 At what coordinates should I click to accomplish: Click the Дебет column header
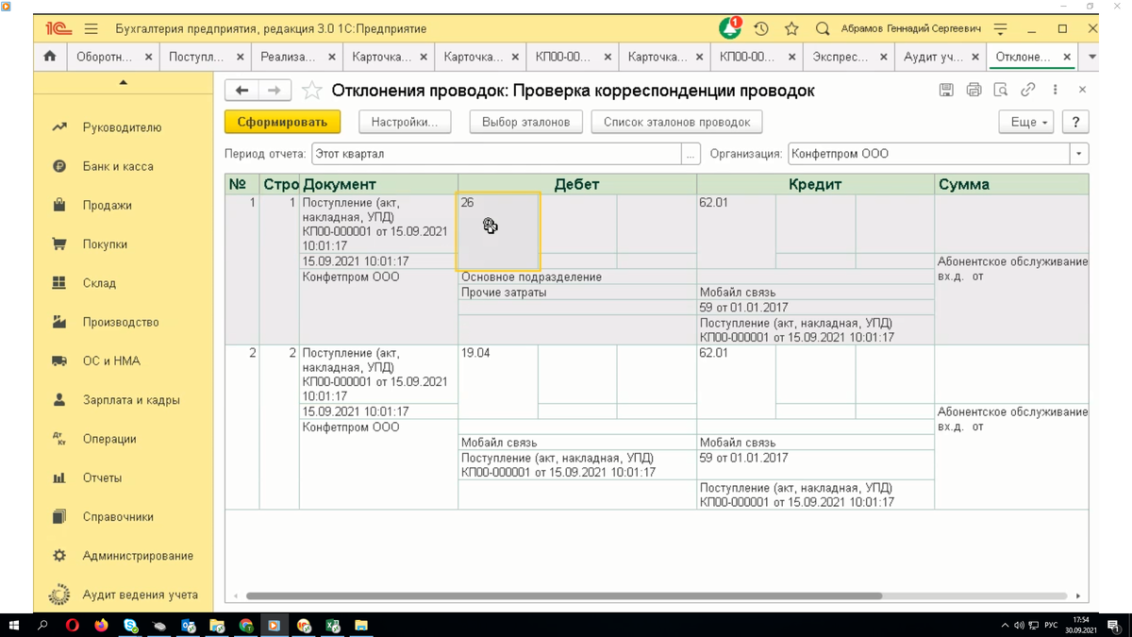click(577, 184)
